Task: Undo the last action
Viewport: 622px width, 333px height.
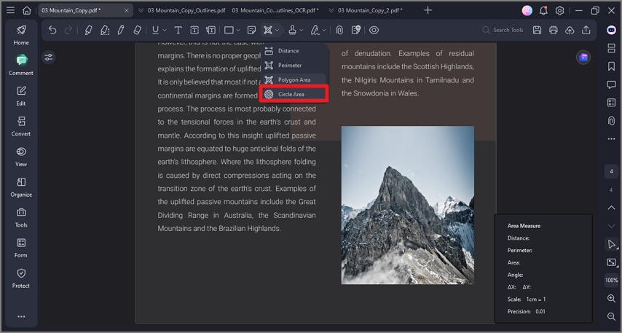Action: pos(52,30)
